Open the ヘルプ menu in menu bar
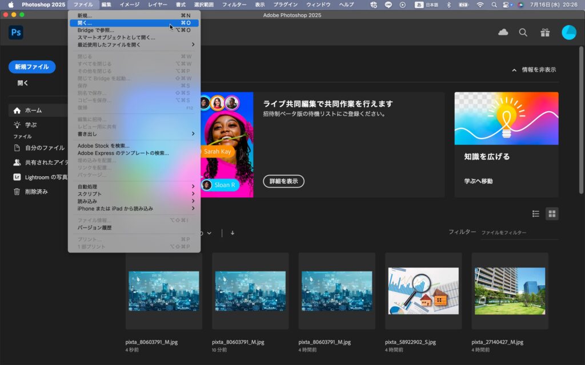Image resolution: width=585 pixels, height=365 pixels. coord(346,5)
